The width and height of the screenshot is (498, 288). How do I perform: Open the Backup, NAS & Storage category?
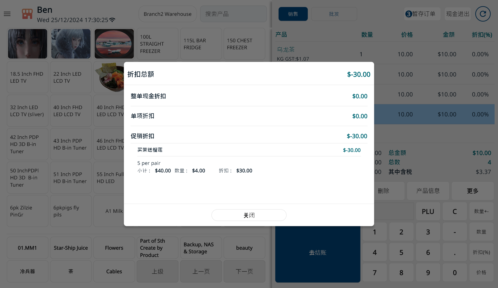201,248
